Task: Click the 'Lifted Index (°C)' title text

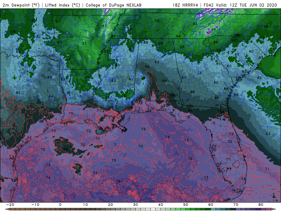Action: 63,5
